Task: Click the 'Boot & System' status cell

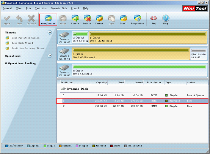Action: coord(195,95)
